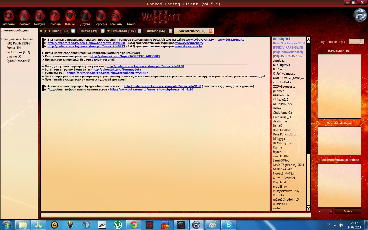
Task: Close the CyberArena.tv tab
Action: point(211,31)
